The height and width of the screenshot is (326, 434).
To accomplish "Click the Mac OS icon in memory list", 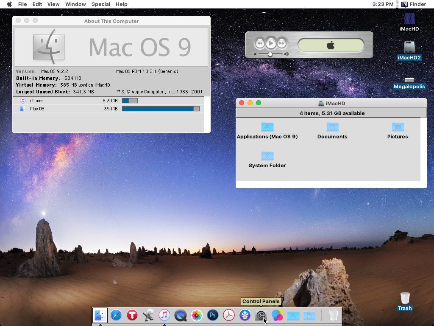I will click(23, 109).
